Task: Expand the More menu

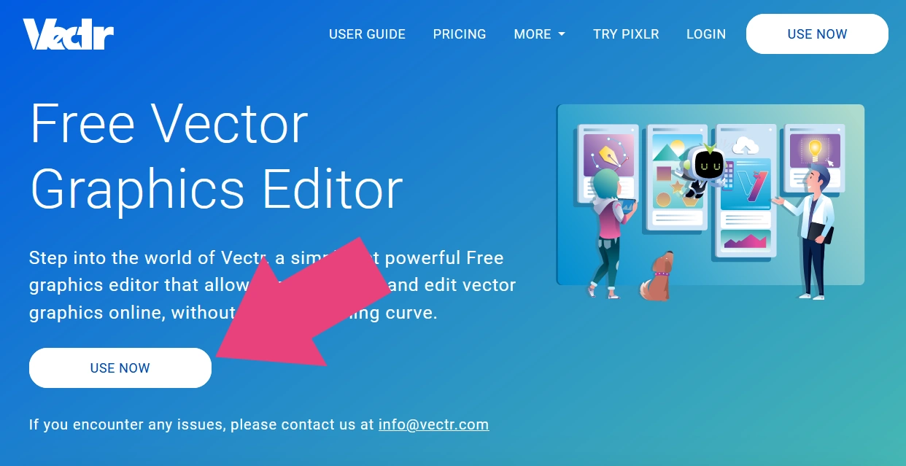Action: [x=539, y=34]
